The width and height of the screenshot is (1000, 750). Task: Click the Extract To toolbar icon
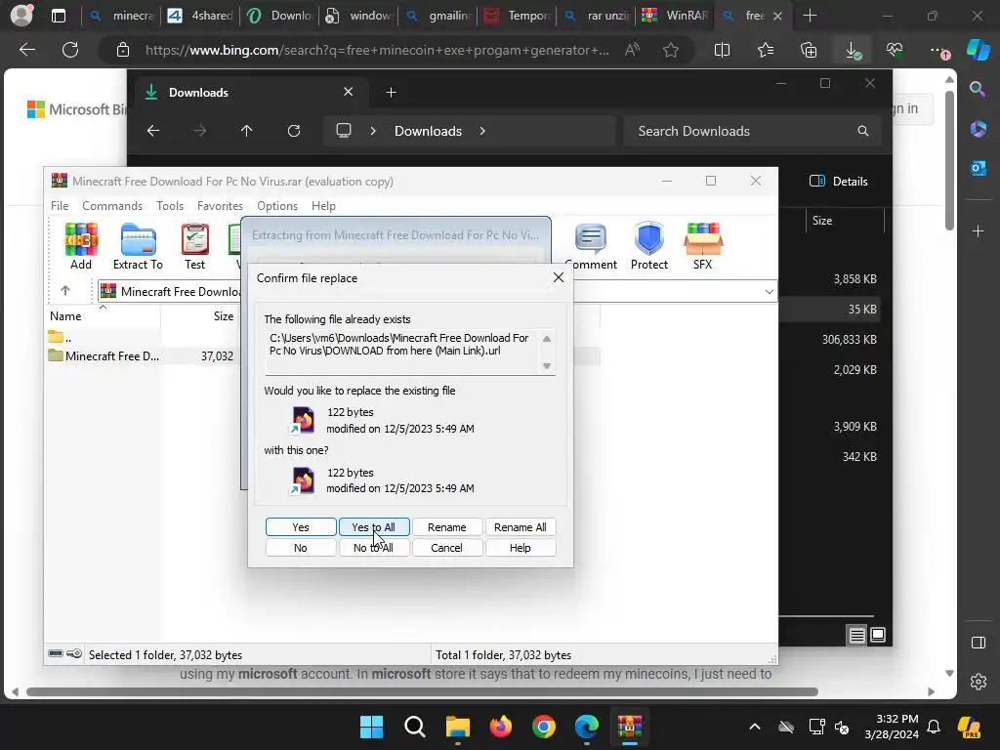pos(138,246)
